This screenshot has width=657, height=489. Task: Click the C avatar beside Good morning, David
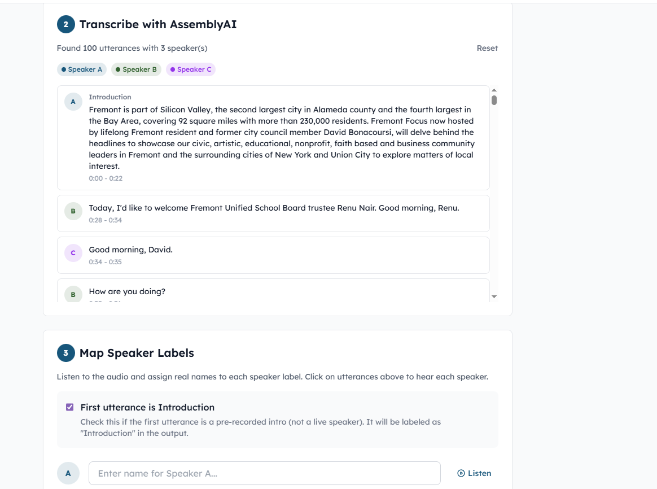tap(73, 253)
